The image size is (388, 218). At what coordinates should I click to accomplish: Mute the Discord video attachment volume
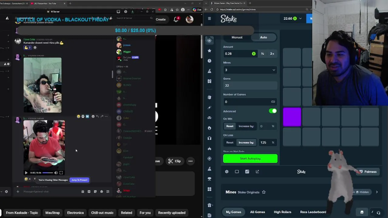click(x=56, y=173)
